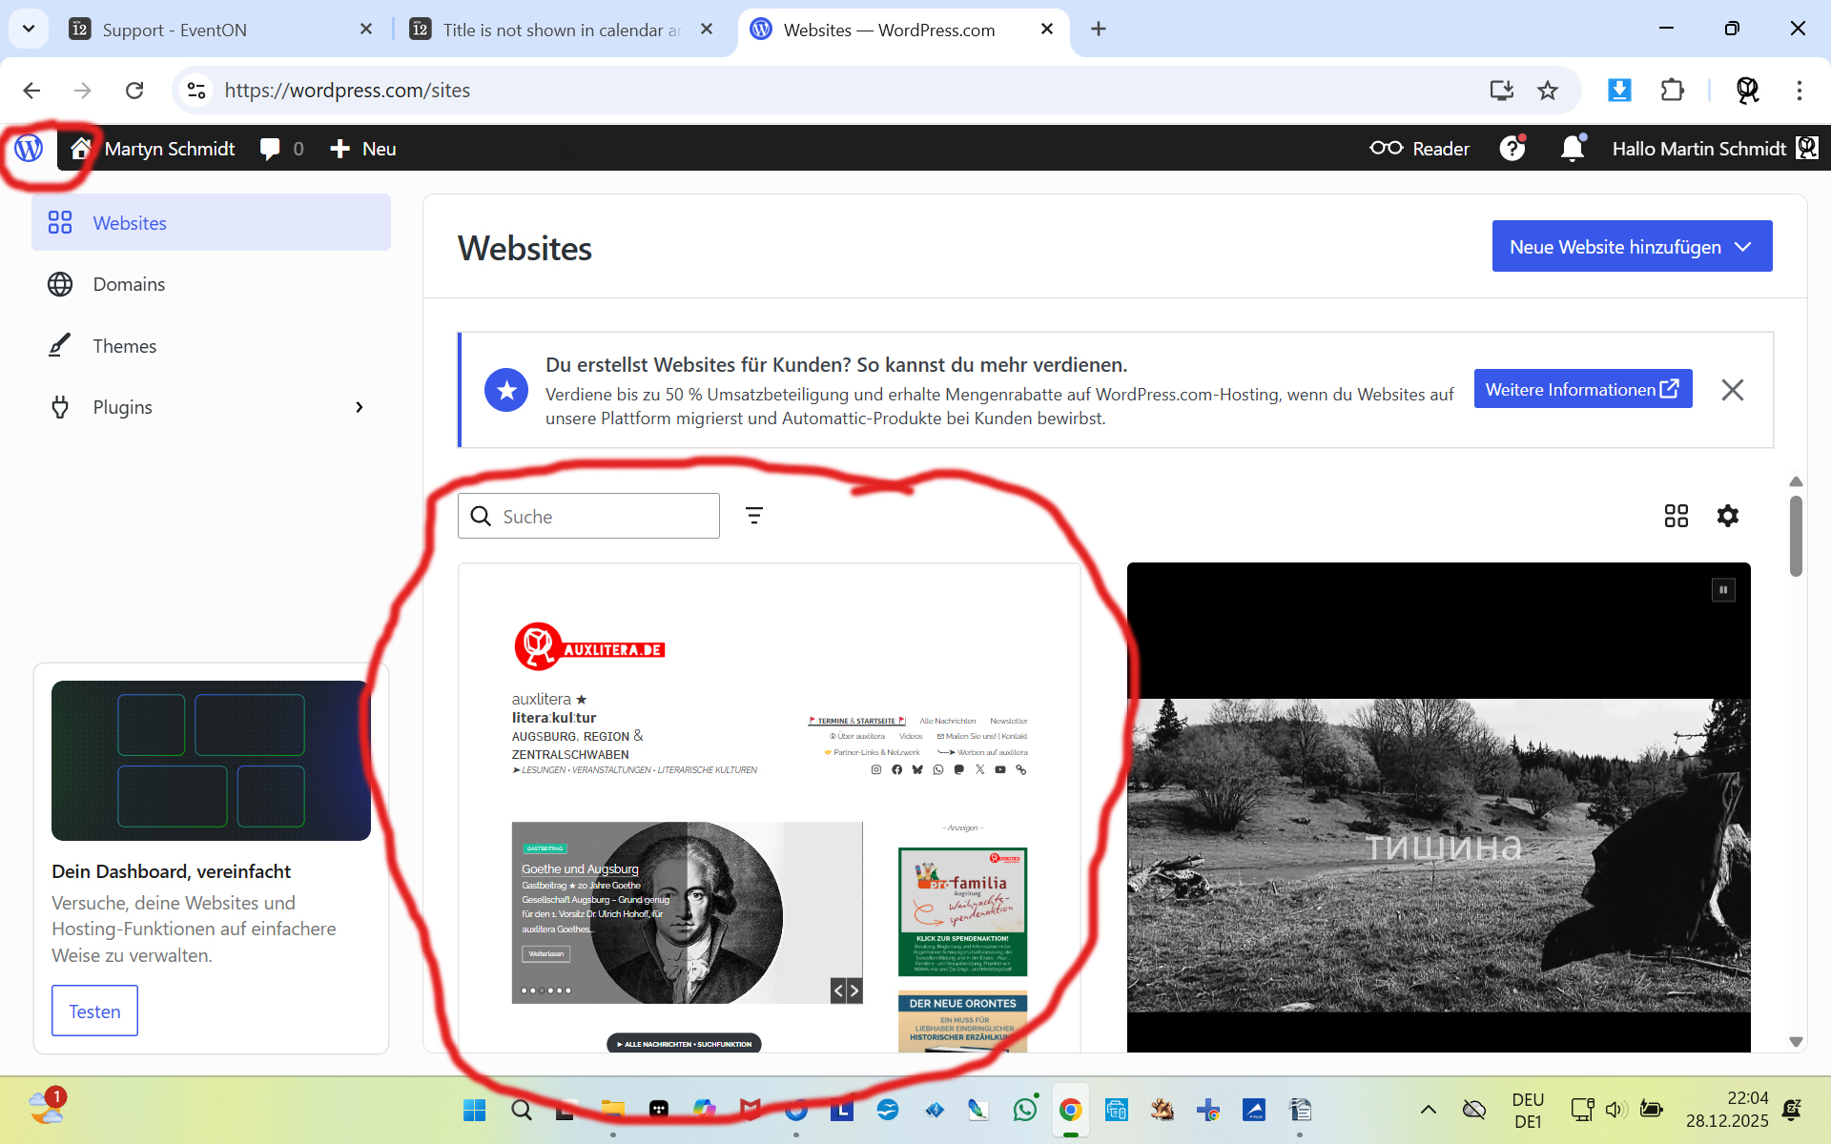Viewport: 1831px width, 1144px height.
Task: Click the filter icon beside search
Action: (753, 516)
